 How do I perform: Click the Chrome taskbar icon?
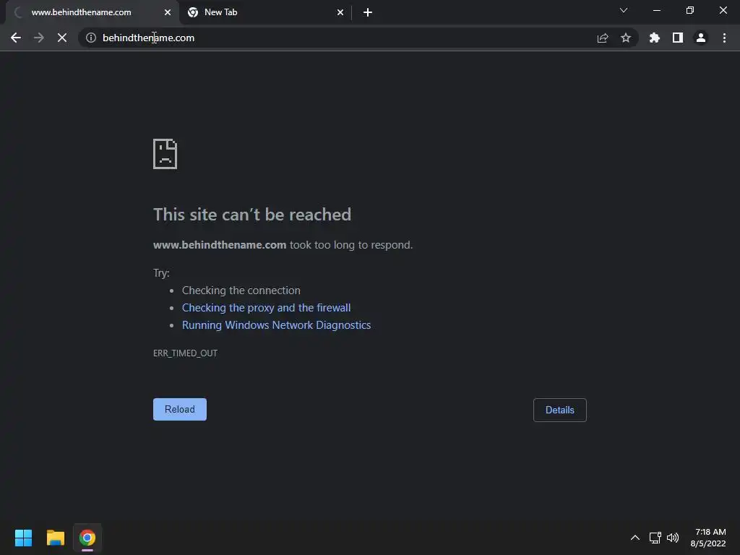[x=87, y=538]
